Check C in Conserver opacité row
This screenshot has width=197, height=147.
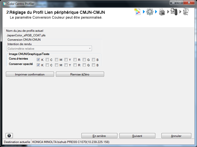47,65
